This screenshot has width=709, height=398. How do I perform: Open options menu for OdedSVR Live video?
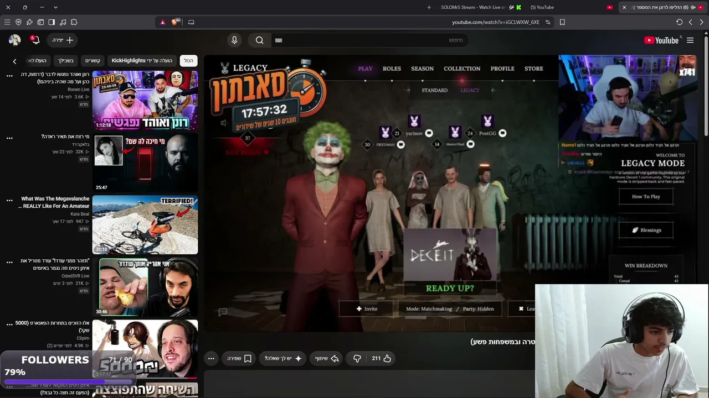tap(9, 262)
